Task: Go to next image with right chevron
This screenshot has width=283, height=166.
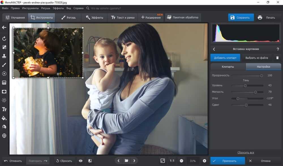Action: (x=134, y=161)
